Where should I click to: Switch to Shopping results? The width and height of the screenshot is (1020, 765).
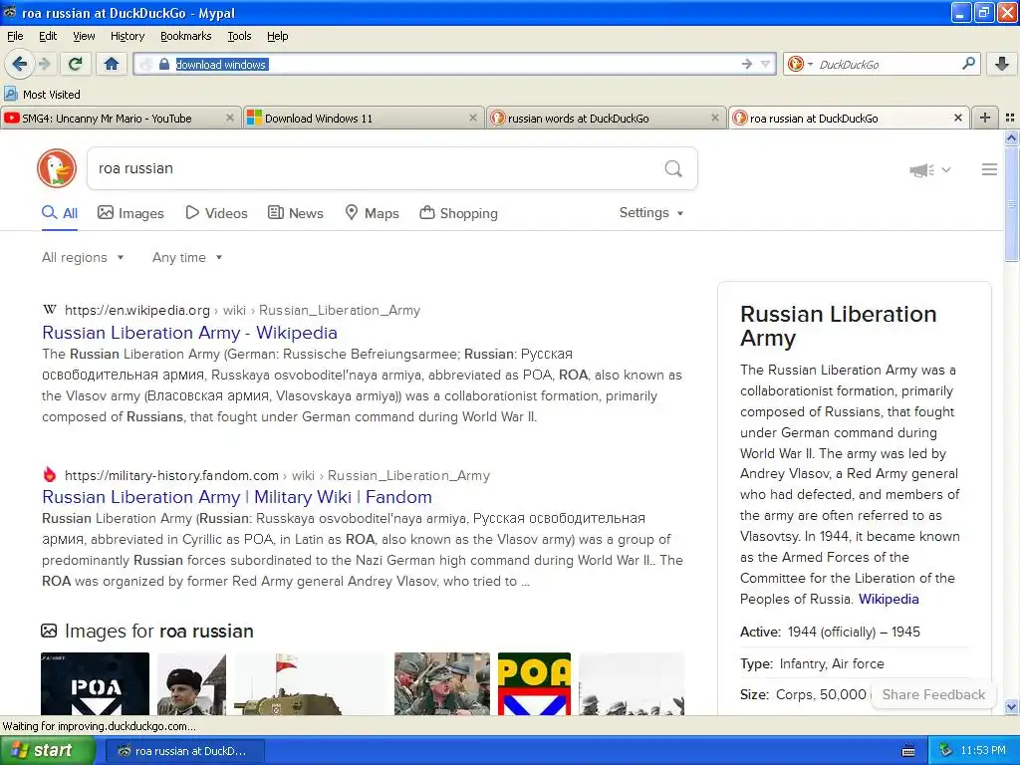point(458,213)
